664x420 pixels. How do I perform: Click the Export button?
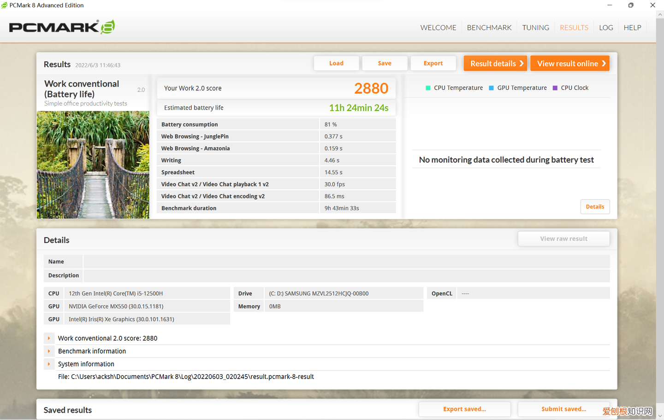point(433,64)
